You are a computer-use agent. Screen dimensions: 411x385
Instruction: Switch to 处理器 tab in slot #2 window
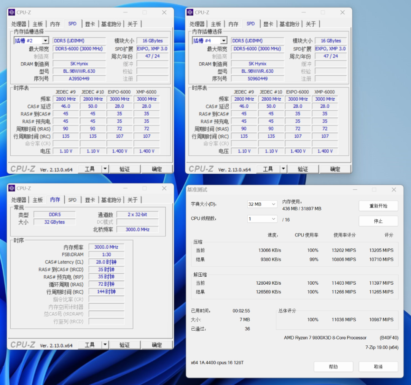click(x=19, y=24)
